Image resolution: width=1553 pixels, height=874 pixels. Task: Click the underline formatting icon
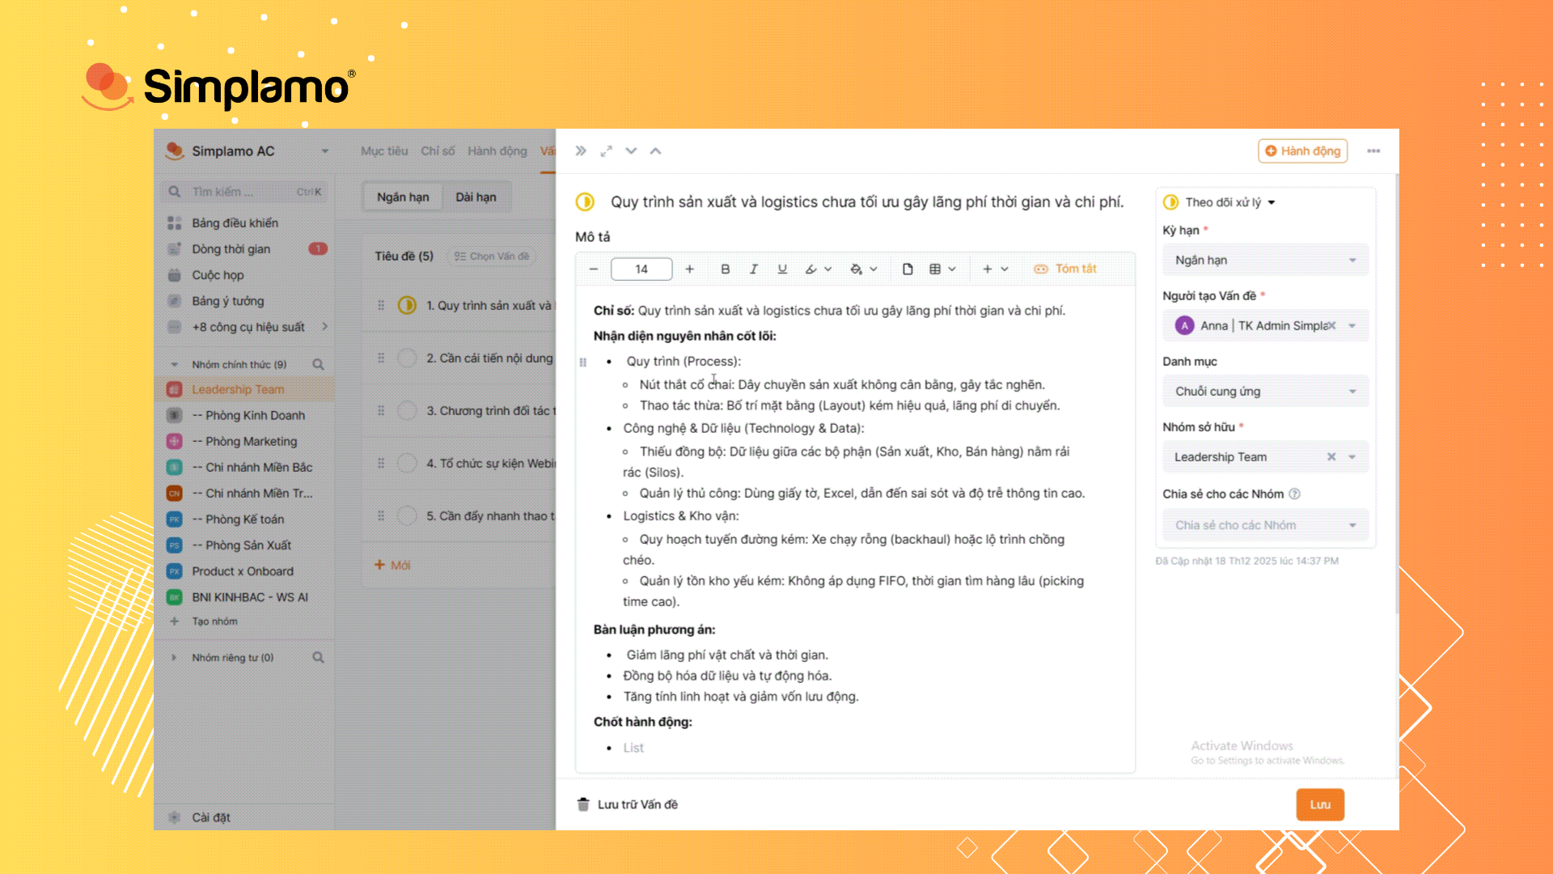[x=781, y=269]
